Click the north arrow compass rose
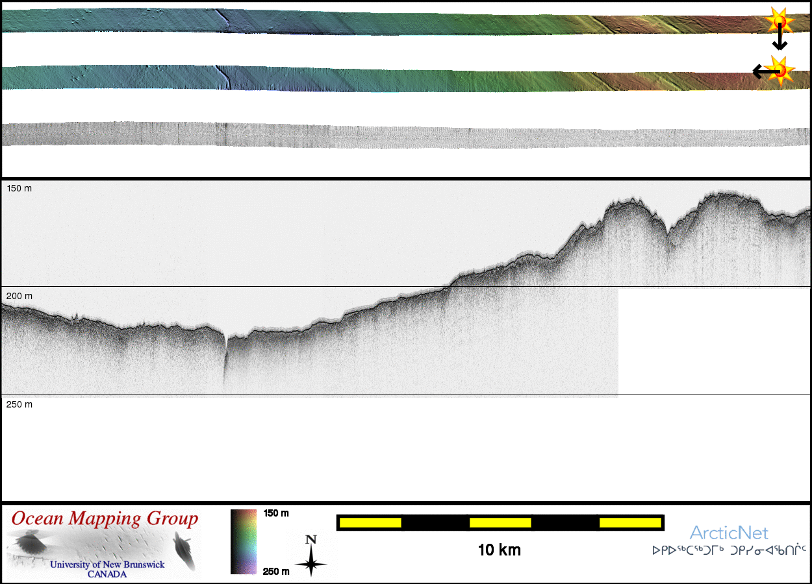 click(311, 556)
